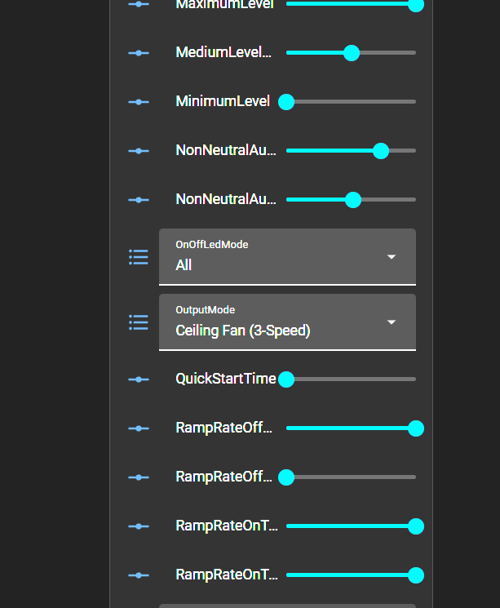
Task: Click the MediumLevel label text
Action: pos(223,52)
